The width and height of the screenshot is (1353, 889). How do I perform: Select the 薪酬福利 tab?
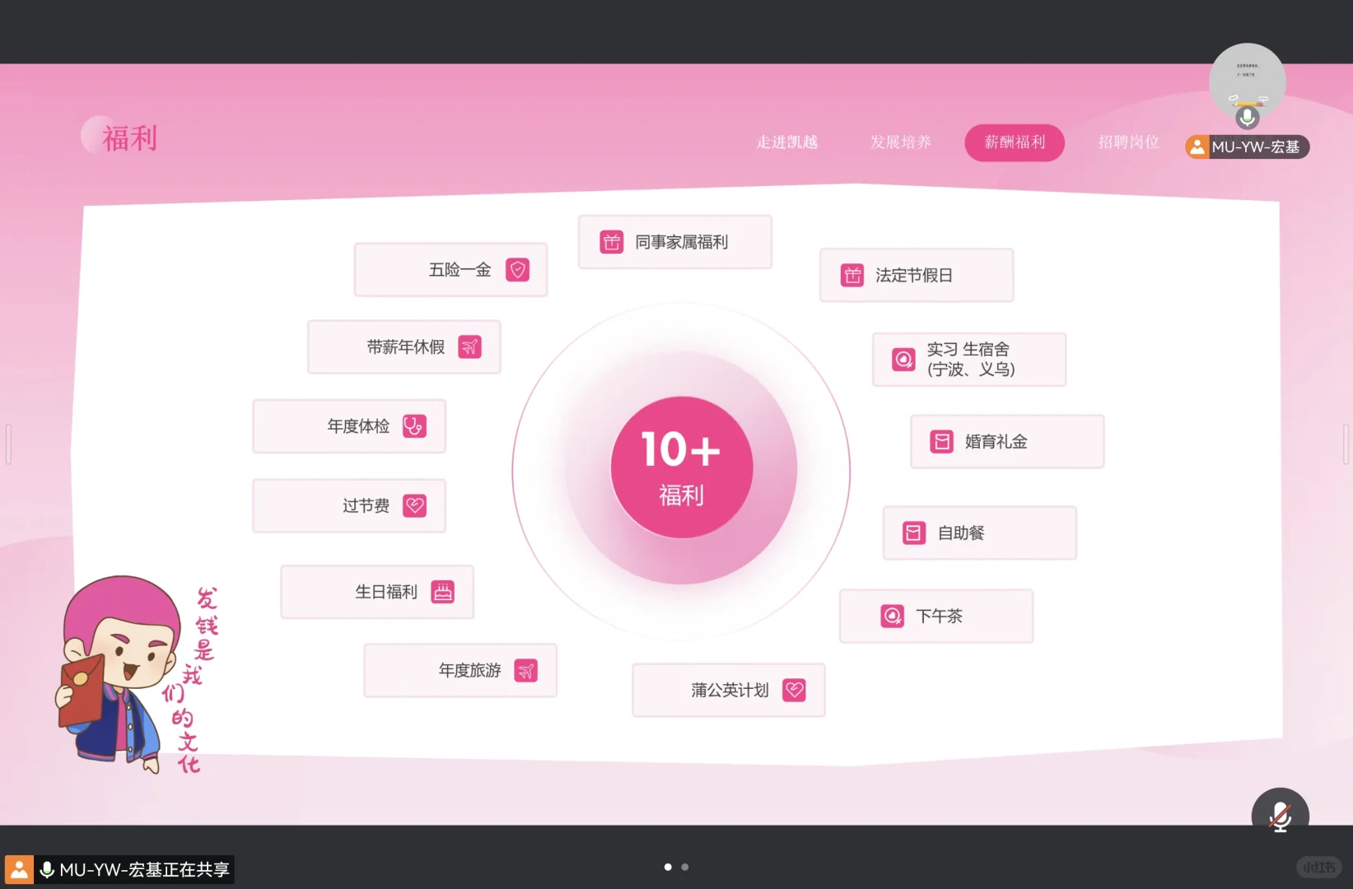[x=1015, y=142]
